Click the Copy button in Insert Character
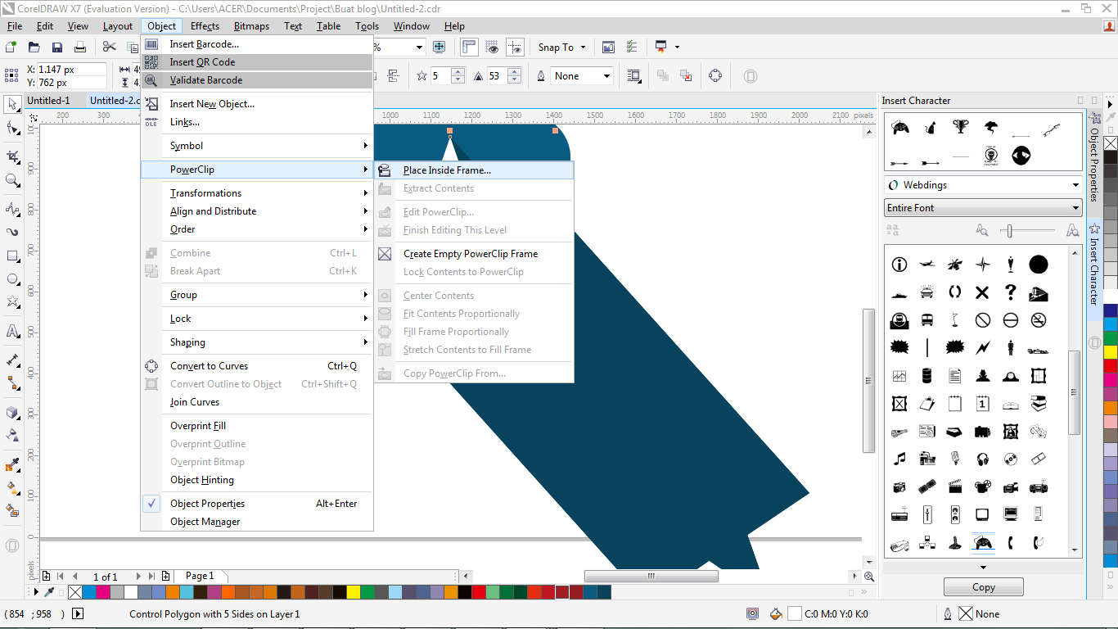Image resolution: width=1118 pixels, height=629 pixels. click(984, 587)
